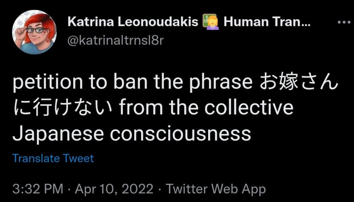354x202 pixels.
Task: Click the 3:32 PM timestamp
Action: 38,189
